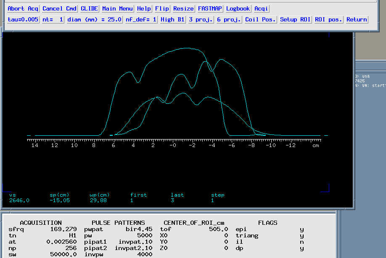Click the Resize menu button
Image resolution: width=386 pixels, height=258 pixels.
pyautogui.click(x=183, y=8)
